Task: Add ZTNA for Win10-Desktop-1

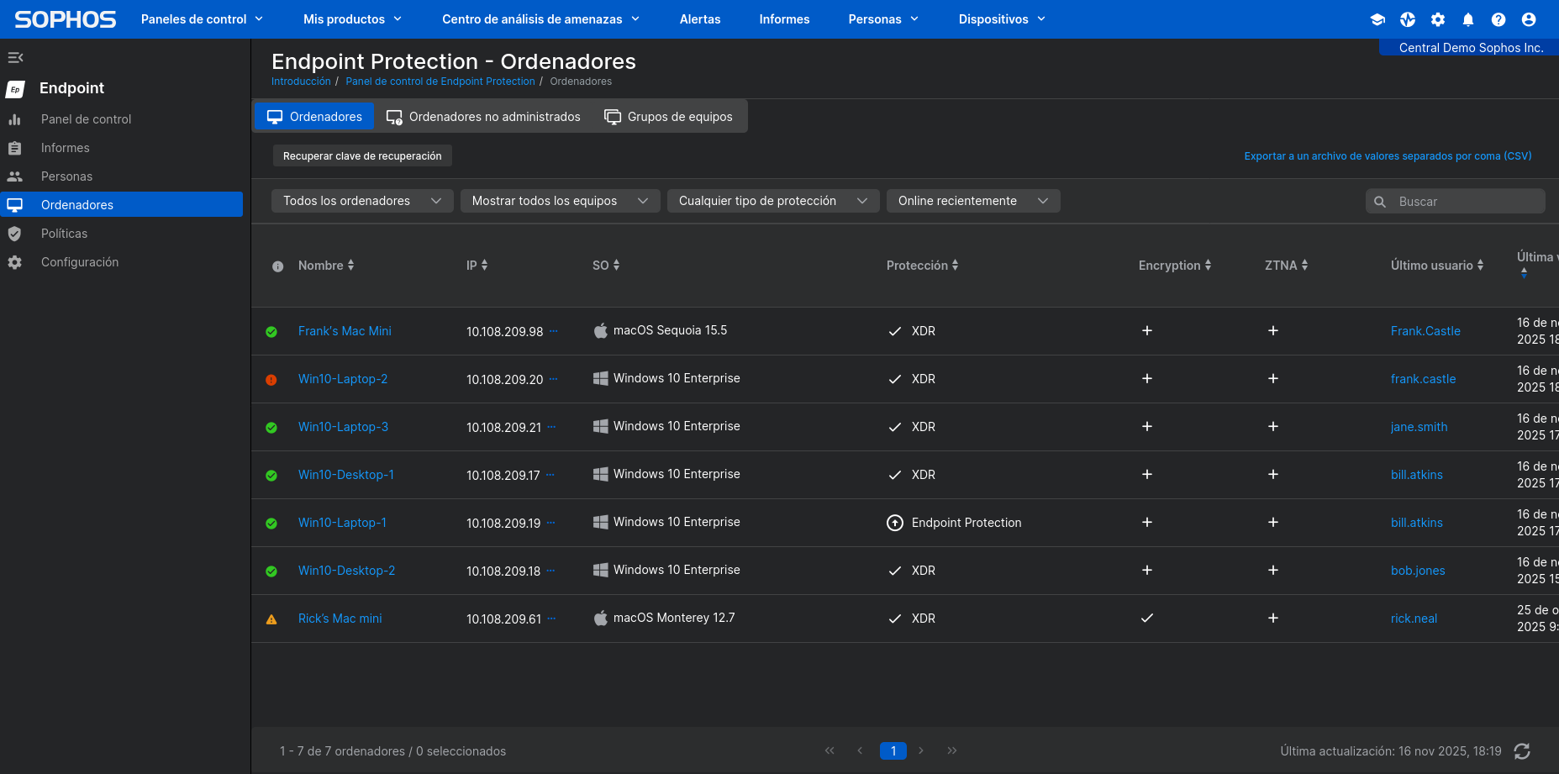Action: click(1273, 475)
